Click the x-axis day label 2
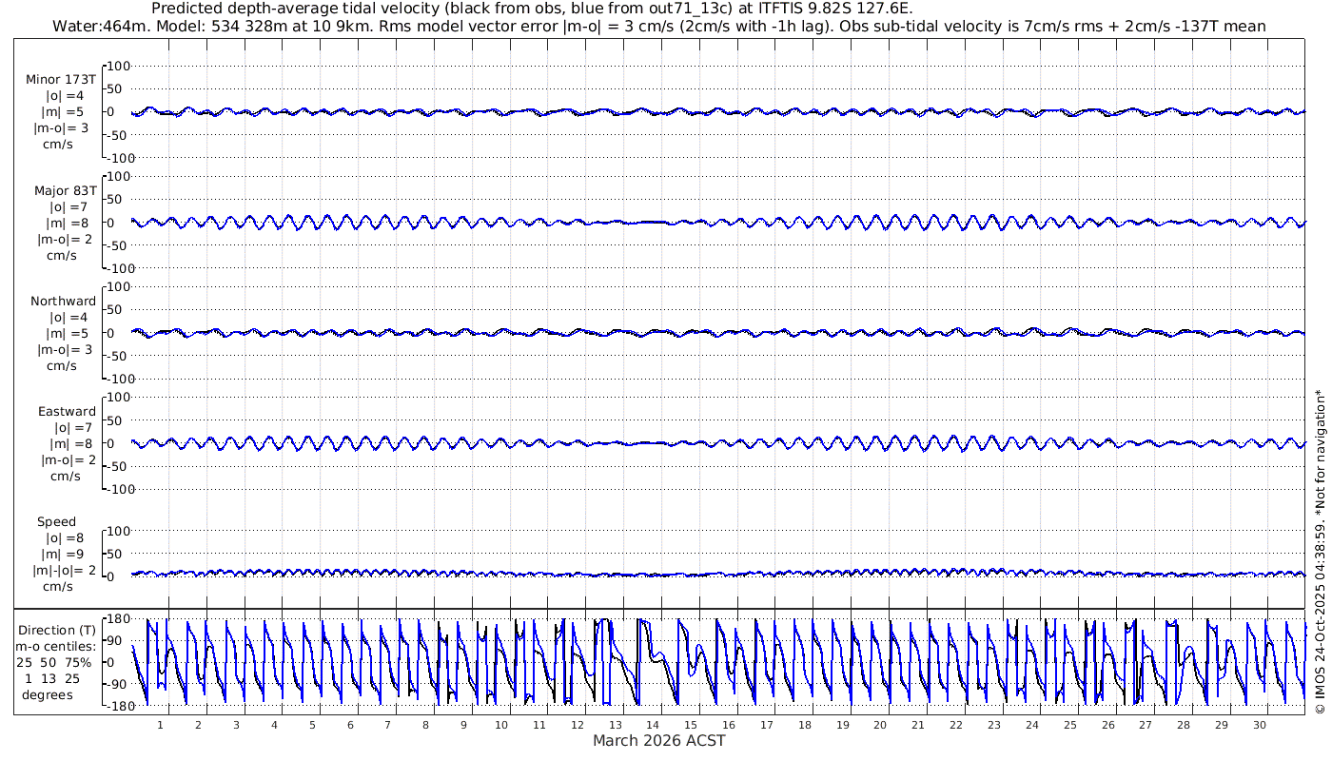 click(199, 725)
